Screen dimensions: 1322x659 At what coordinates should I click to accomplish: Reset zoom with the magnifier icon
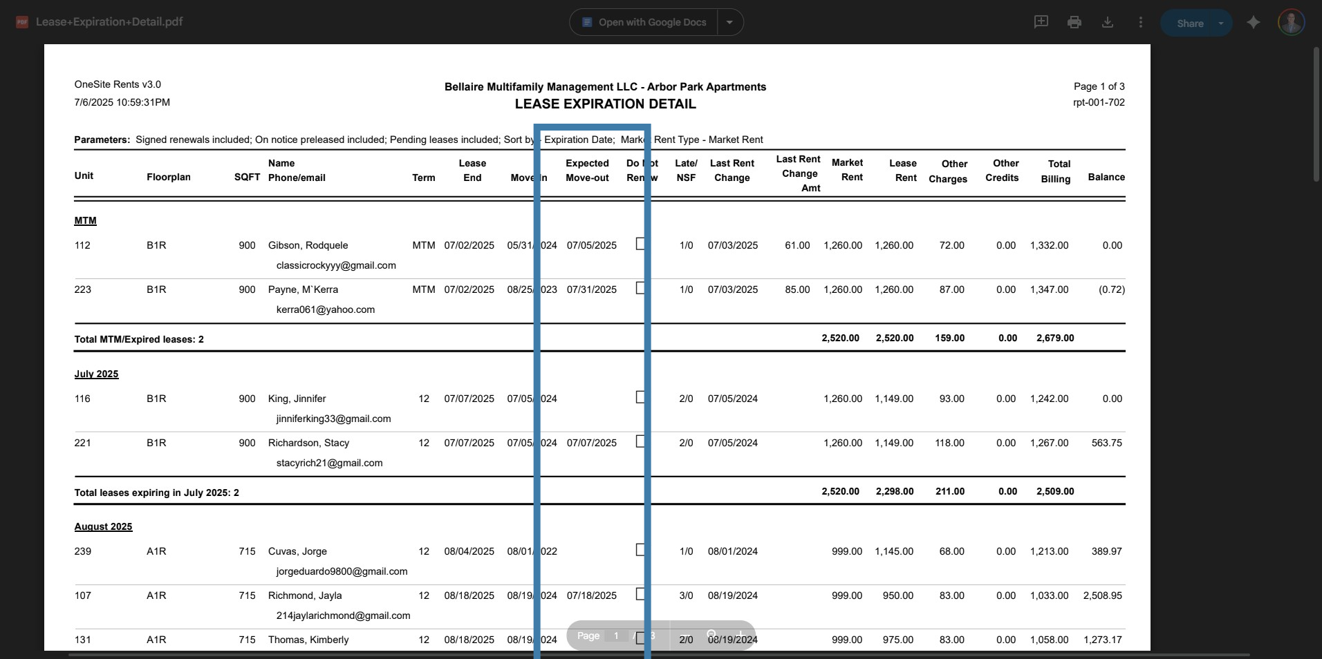pyautogui.click(x=711, y=636)
